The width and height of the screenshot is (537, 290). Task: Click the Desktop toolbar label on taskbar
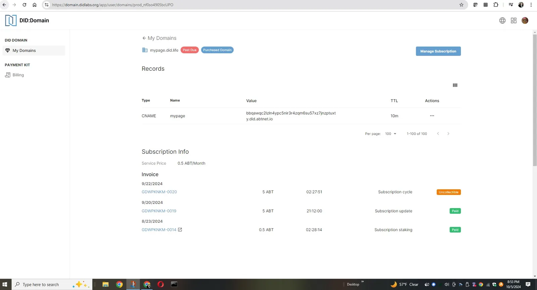[x=353, y=284]
